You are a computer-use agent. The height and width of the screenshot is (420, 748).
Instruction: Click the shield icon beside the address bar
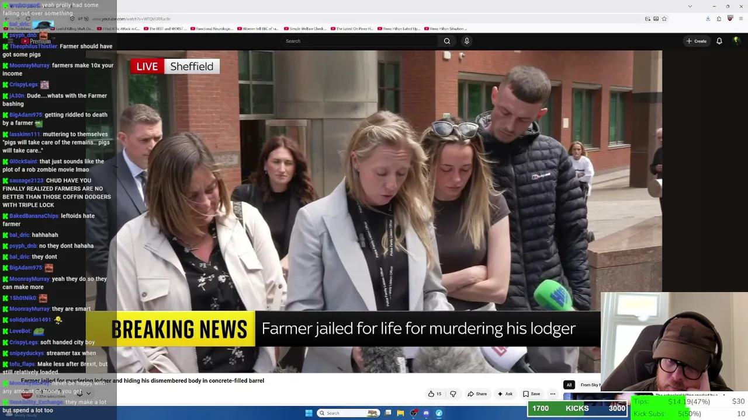click(x=72, y=19)
